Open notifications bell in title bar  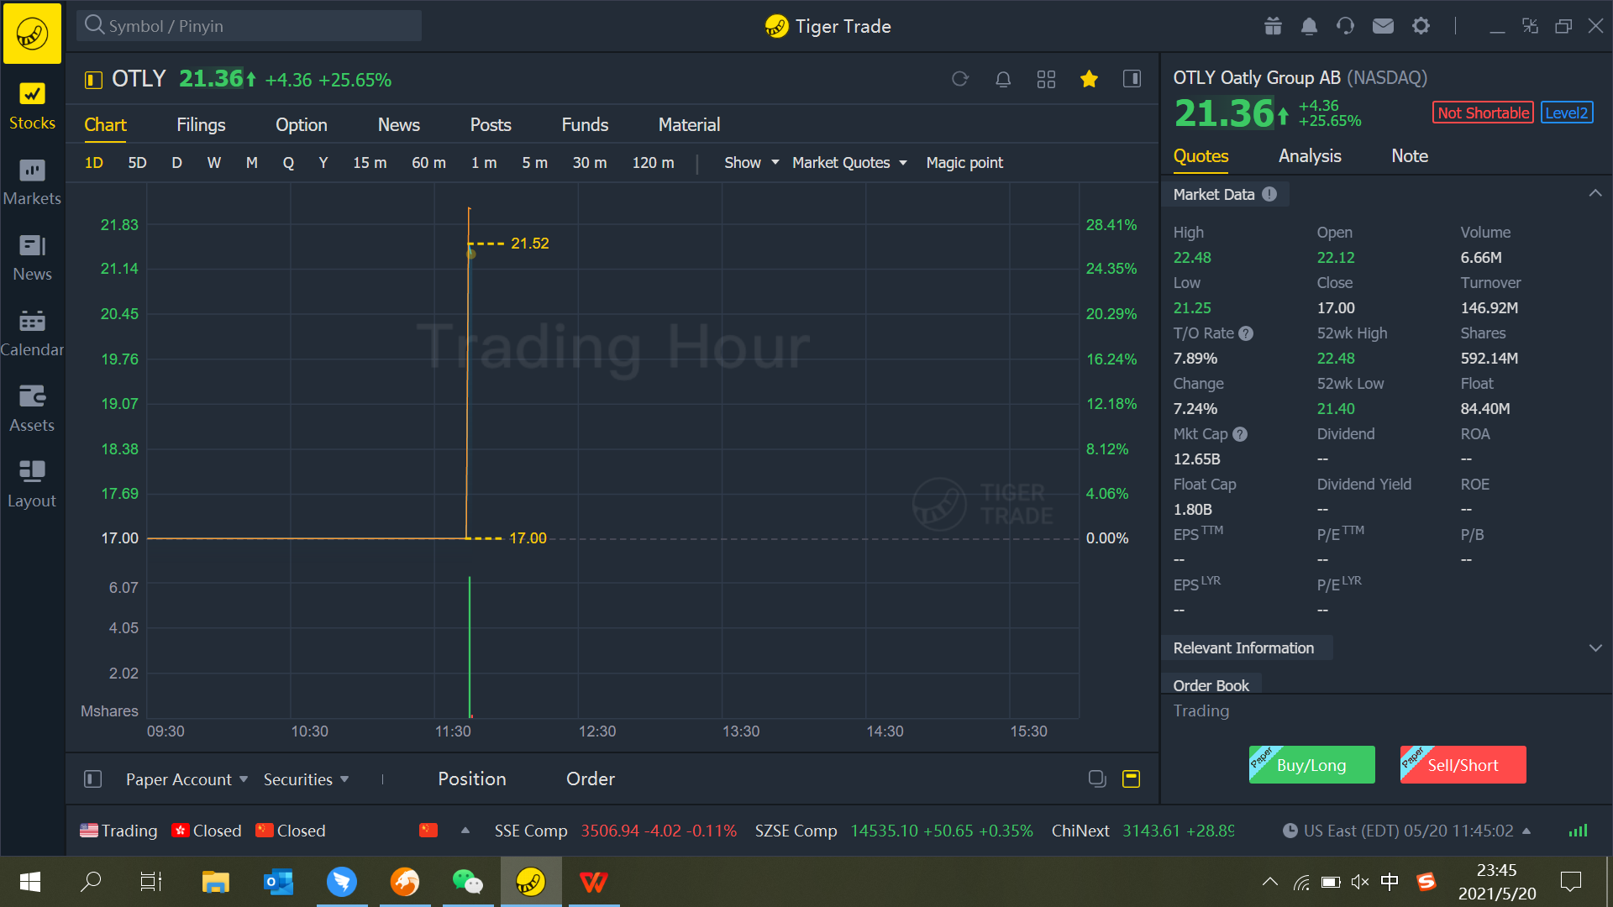[1309, 26]
